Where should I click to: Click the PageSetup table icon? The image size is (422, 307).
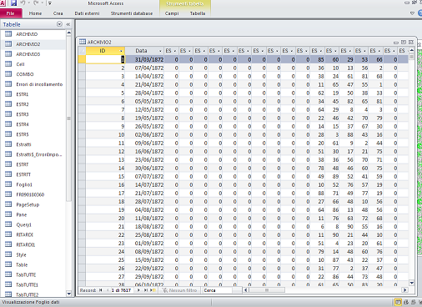(8, 204)
